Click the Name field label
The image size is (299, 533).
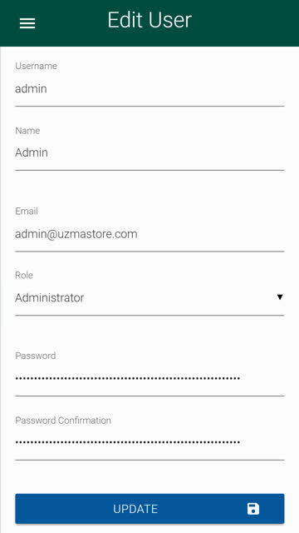[x=27, y=131]
